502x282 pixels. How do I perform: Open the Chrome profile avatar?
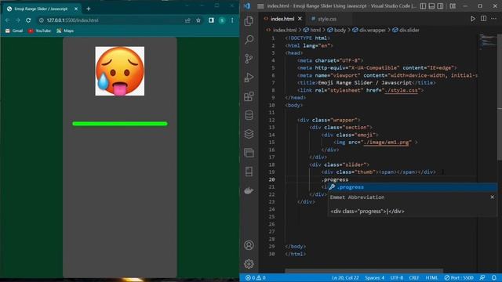point(222,20)
